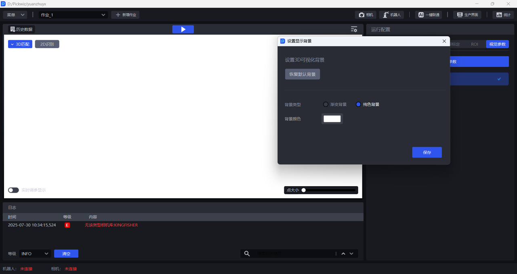Screen dimensions: 517x274
Task: Select the 纯色背景 solid color radio button
Action: [358, 104]
